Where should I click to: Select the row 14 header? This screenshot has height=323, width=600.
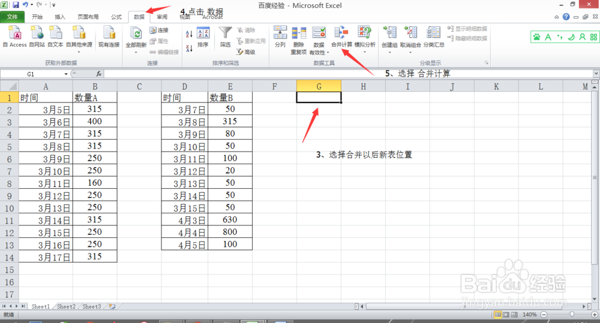tap(9, 257)
